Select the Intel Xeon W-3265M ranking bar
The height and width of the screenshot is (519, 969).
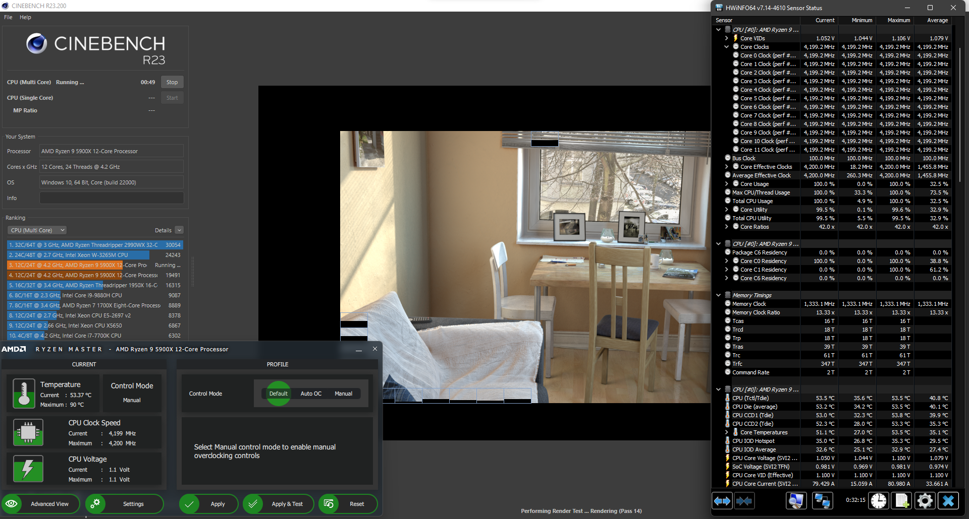pyautogui.click(x=95, y=255)
